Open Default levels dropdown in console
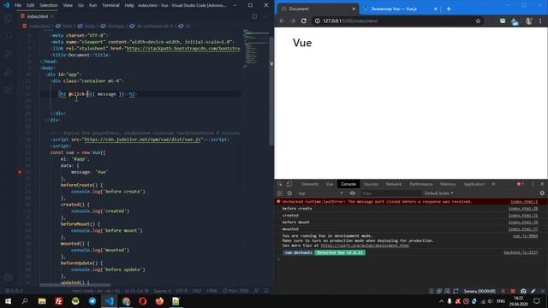 pos(438,193)
